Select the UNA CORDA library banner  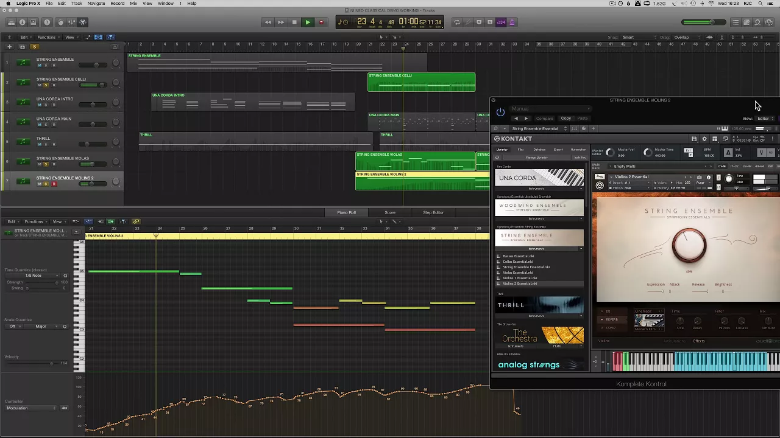[x=539, y=178]
